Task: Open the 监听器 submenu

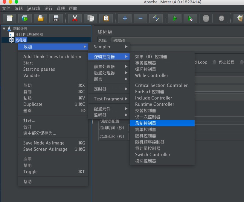Action: 109,115
